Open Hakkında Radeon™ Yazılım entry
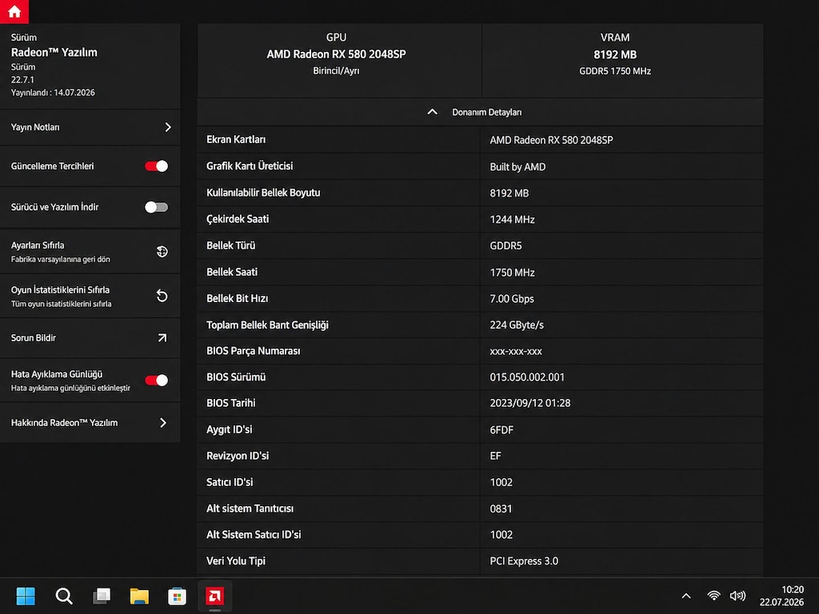Screen dimensions: 819x614 90,422
